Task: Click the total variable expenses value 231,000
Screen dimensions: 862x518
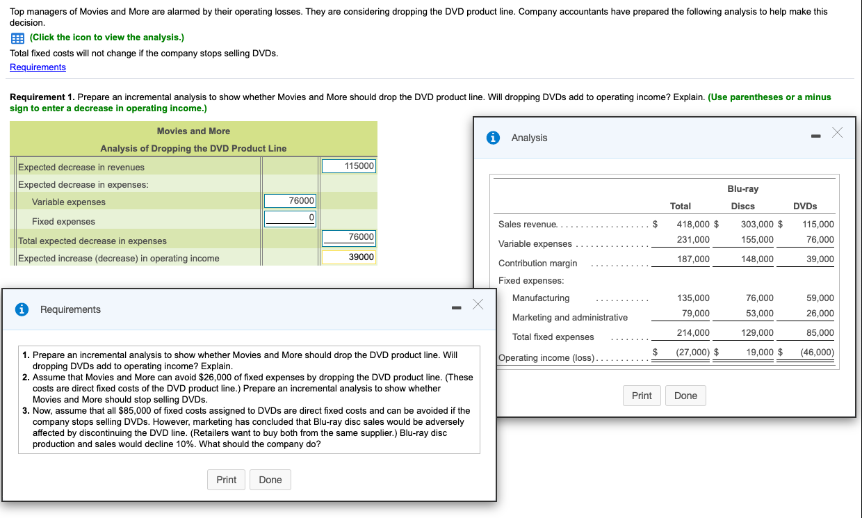Action: point(693,240)
